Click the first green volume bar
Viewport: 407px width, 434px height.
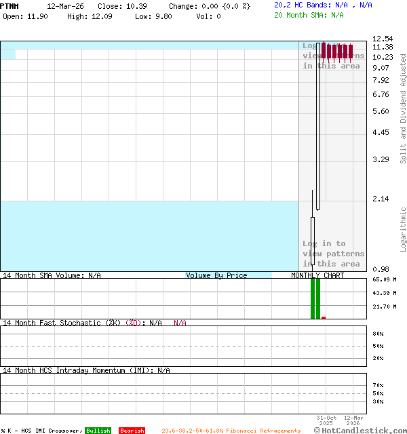[x=313, y=298]
